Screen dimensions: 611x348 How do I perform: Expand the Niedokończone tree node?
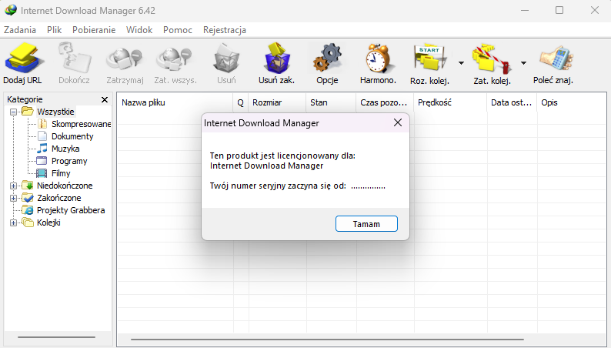[13, 186]
